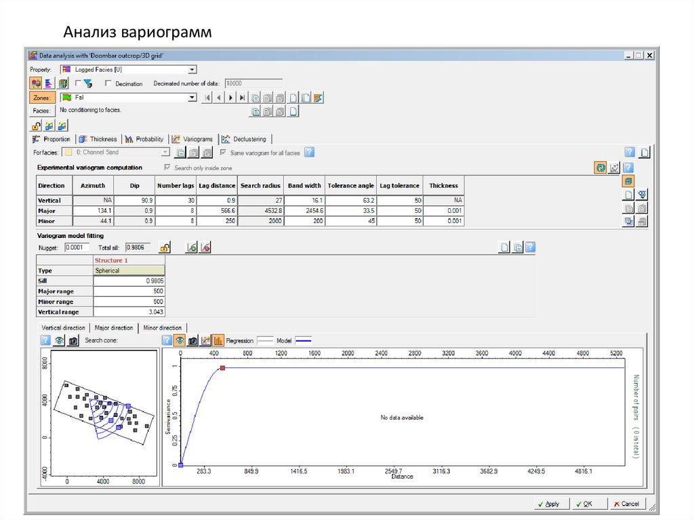Toggle Search only inside zone checkbox

pos(167,167)
